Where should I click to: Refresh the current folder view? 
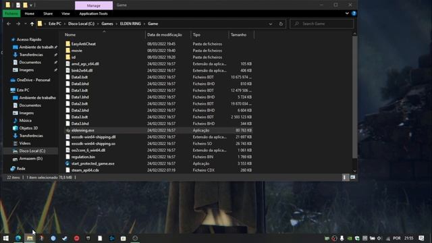click(x=281, y=24)
